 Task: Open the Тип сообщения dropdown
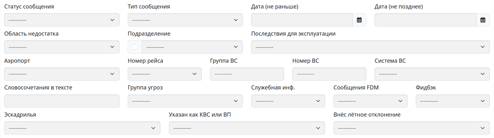click(x=185, y=20)
